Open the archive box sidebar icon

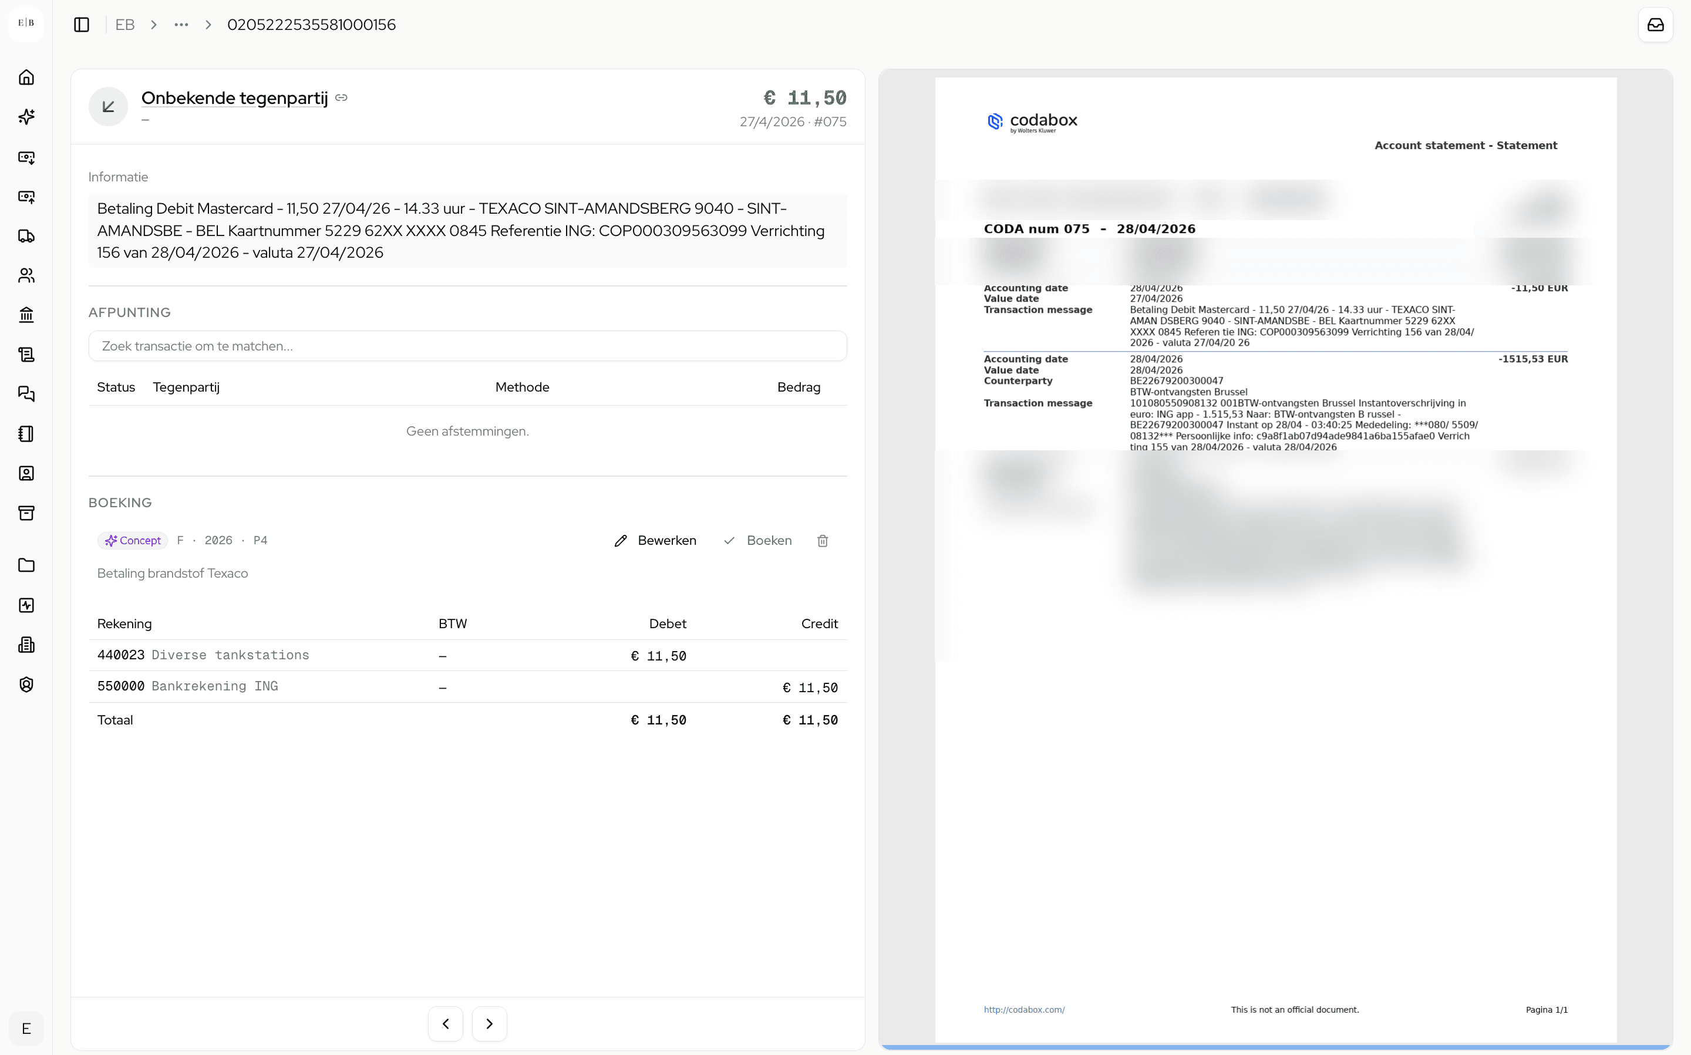[26, 513]
